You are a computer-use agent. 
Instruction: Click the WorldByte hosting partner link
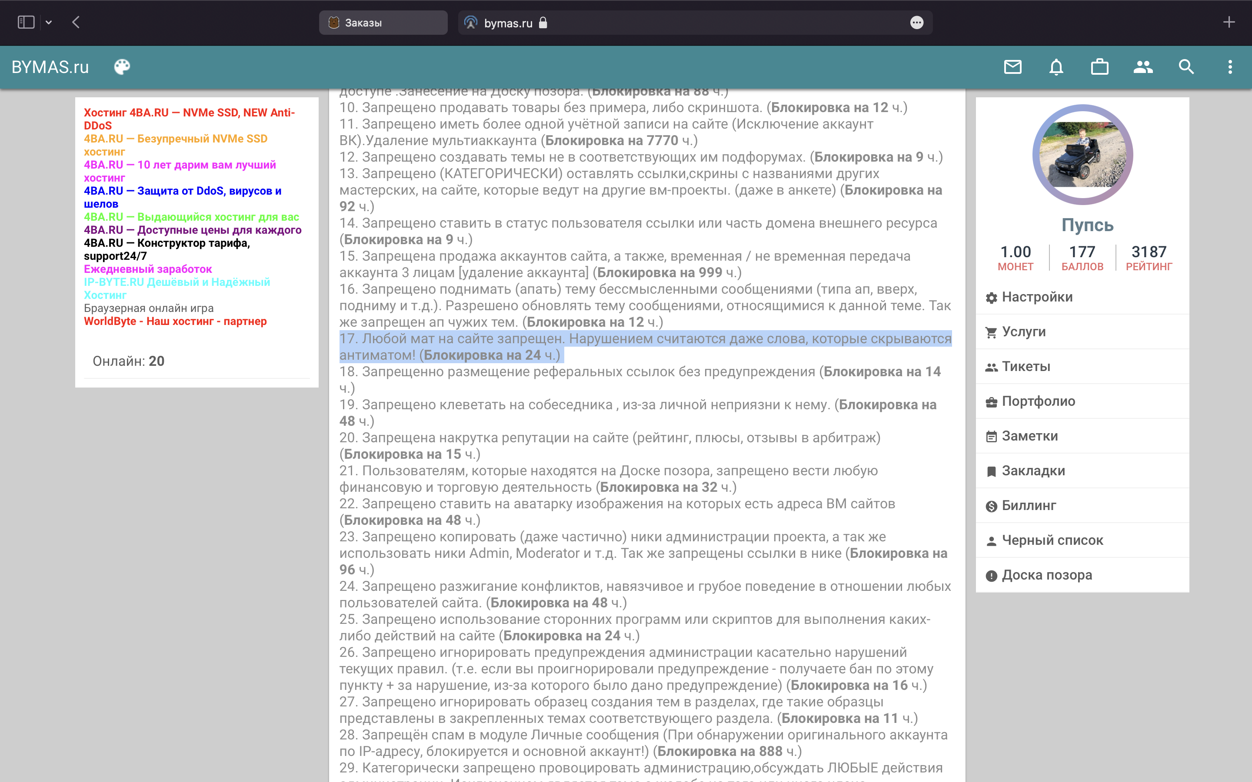(175, 321)
